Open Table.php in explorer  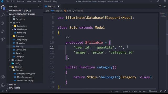(20, 53)
